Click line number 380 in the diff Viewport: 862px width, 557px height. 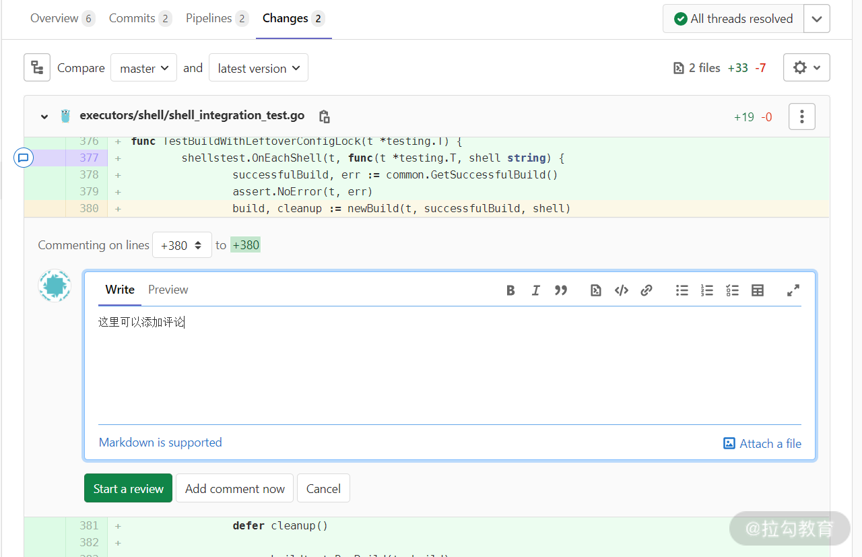click(89, 208)
